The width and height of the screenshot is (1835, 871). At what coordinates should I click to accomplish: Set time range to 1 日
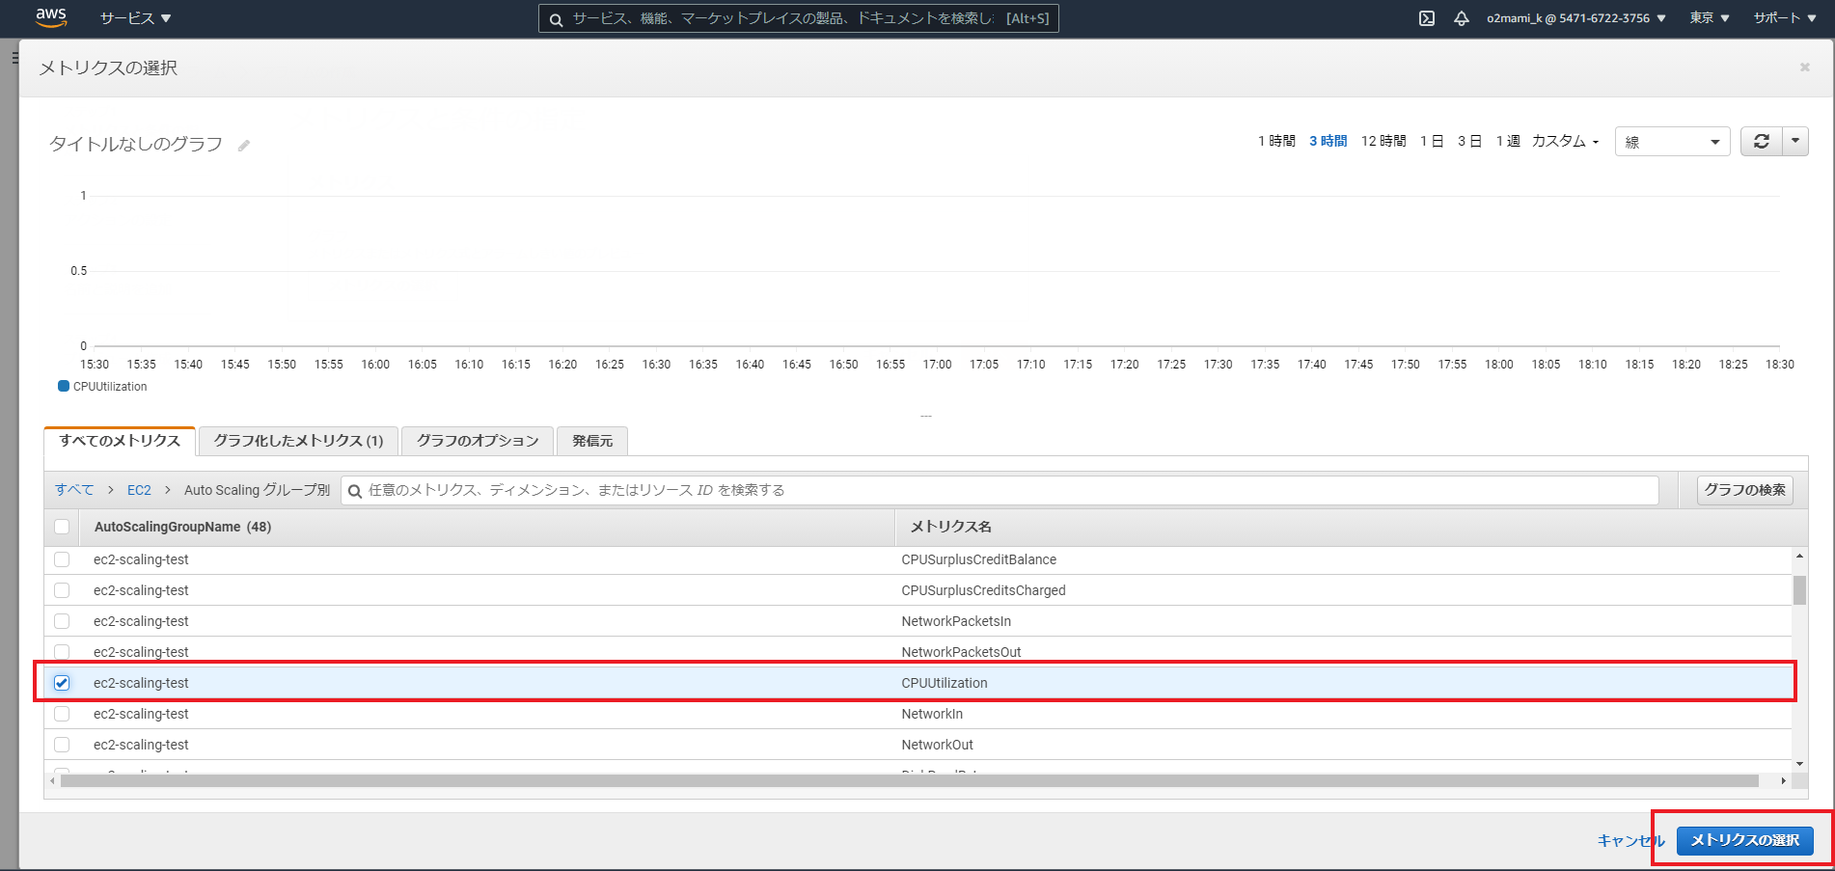tap(1432, 141)
